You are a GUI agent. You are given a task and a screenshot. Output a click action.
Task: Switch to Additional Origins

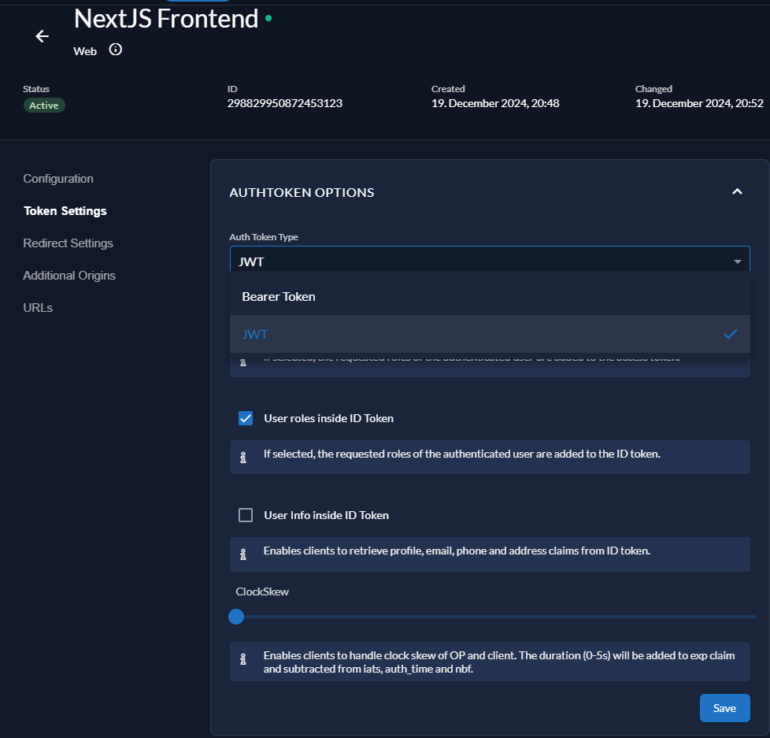(69, 276)
